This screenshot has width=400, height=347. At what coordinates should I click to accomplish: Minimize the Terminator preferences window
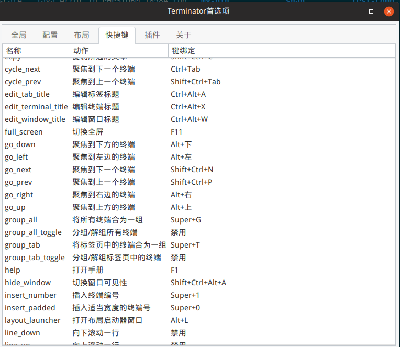tap(353, 12)
